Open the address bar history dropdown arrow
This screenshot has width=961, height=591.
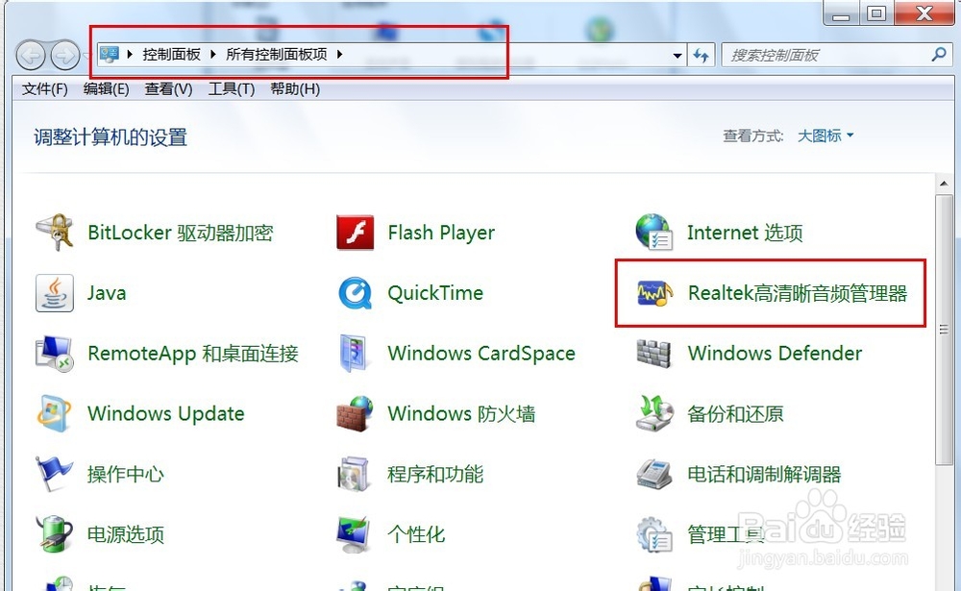tap(678, 55)
